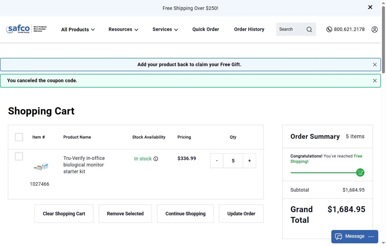Decrease quantity with minus button

pos(217,161)
